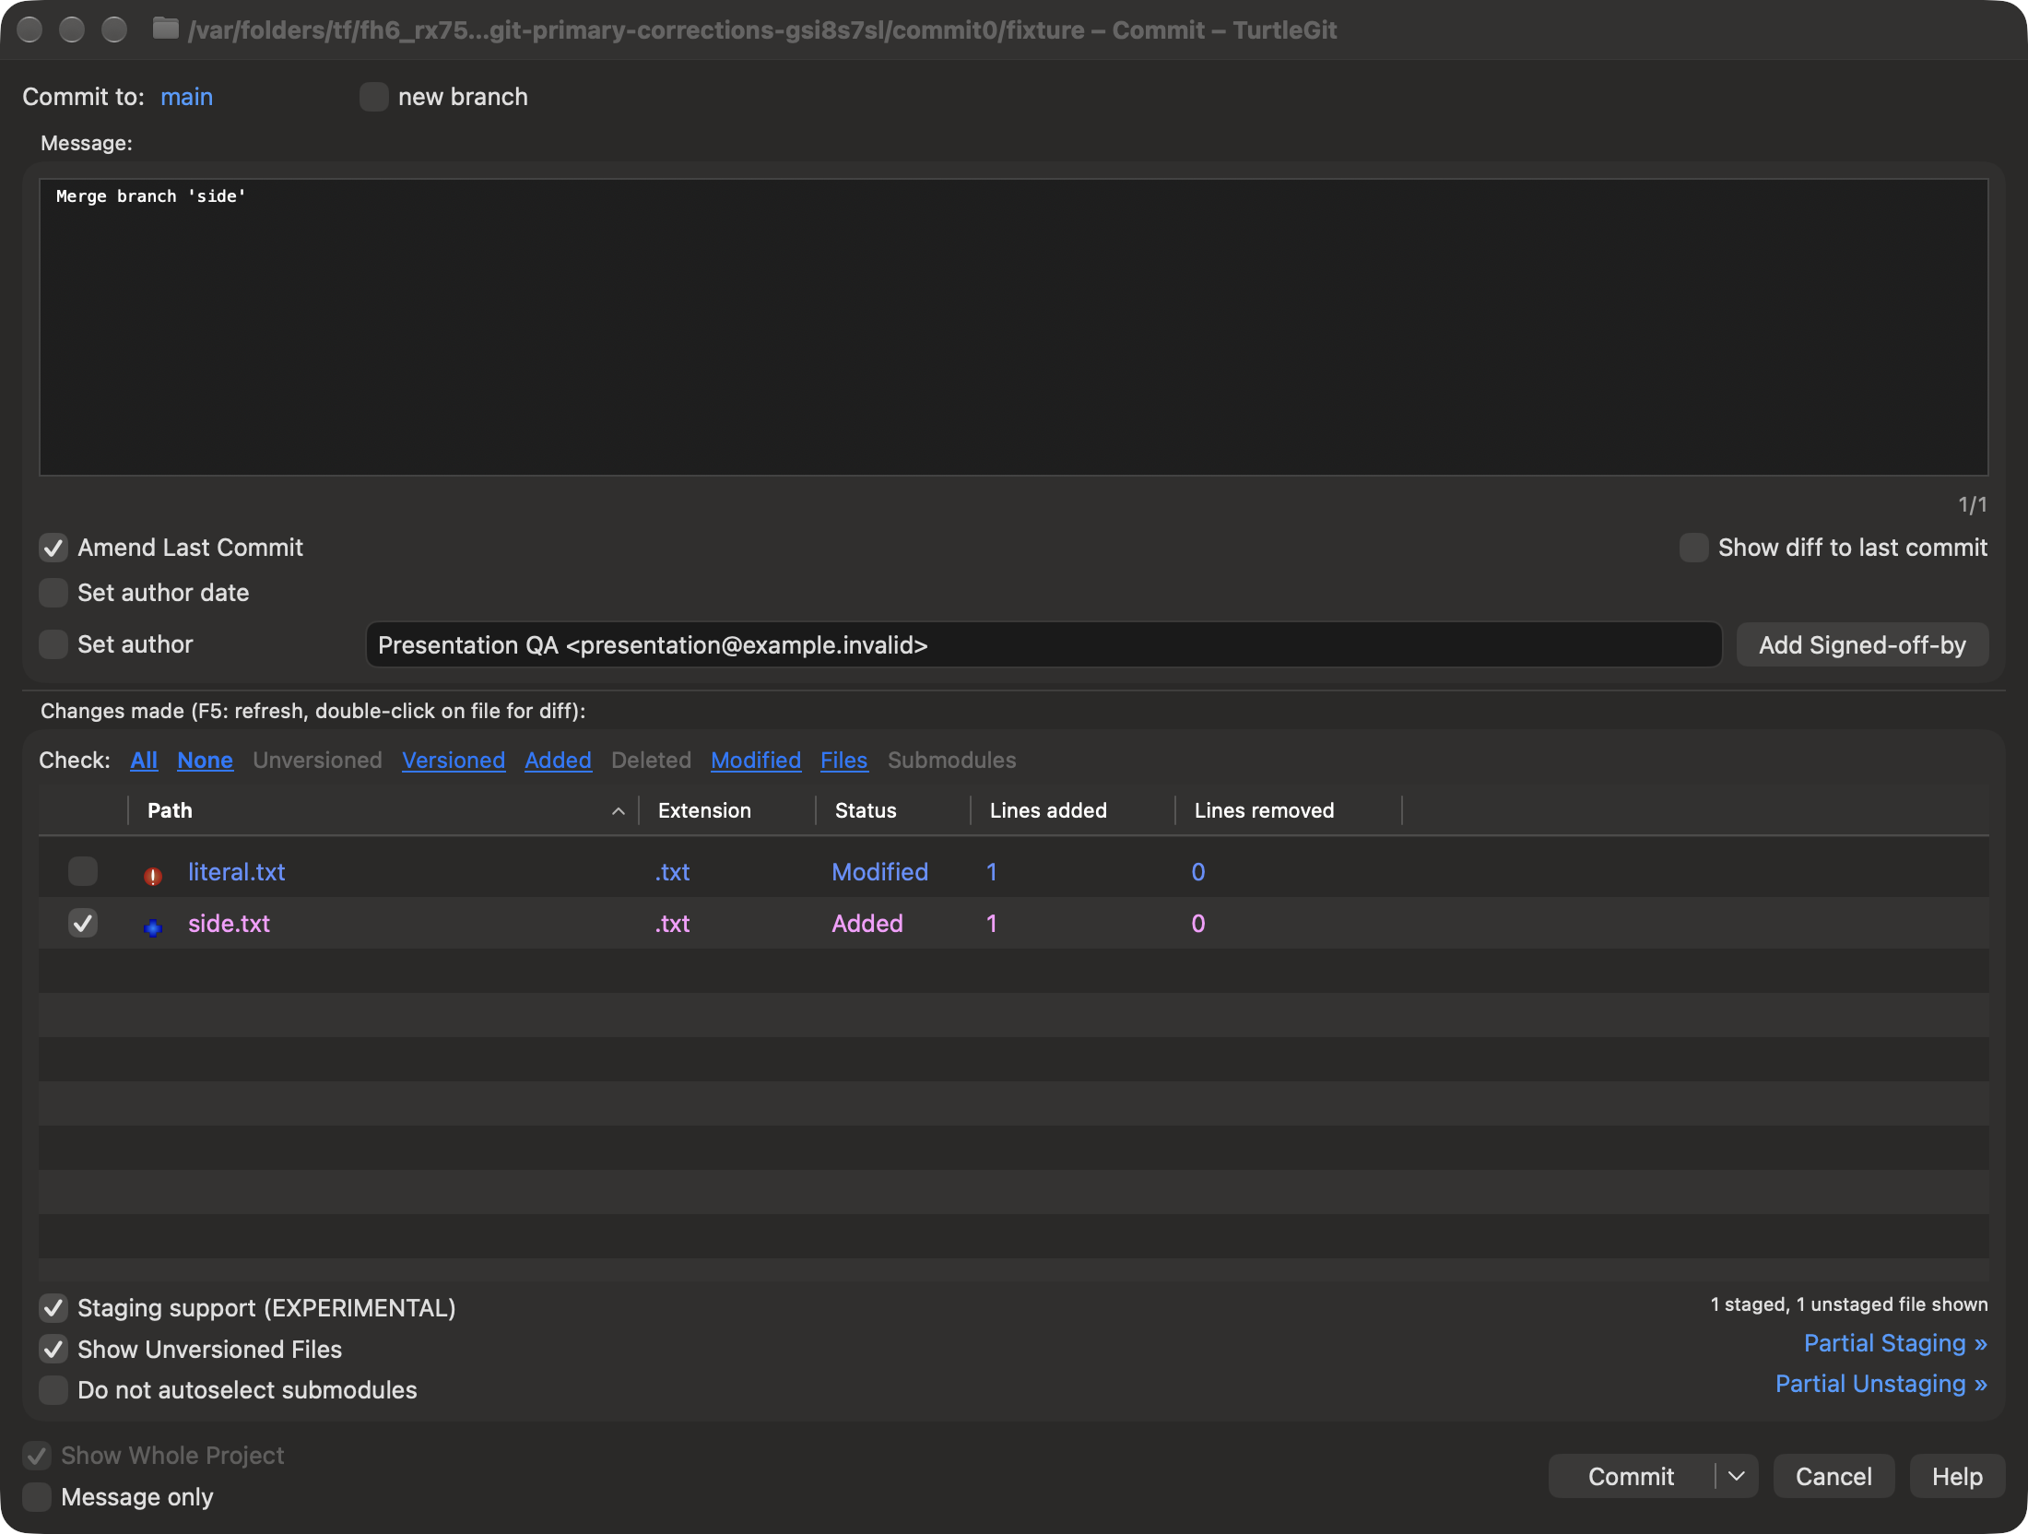Click the Added status of side.txt

(867, 924)
